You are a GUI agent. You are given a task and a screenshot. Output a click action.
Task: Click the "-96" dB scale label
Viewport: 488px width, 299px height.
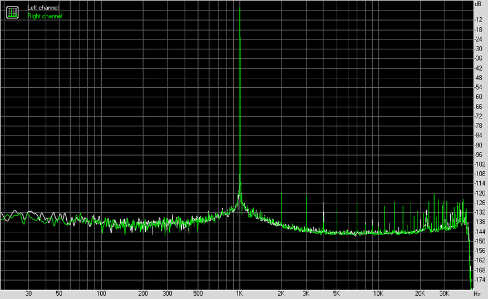click(x=478, y=155)
